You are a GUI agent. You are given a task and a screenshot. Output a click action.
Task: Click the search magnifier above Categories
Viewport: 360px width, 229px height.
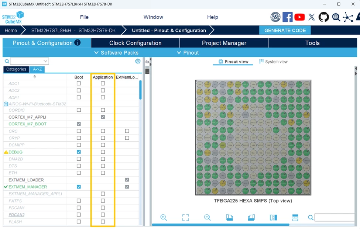(7, 61)
